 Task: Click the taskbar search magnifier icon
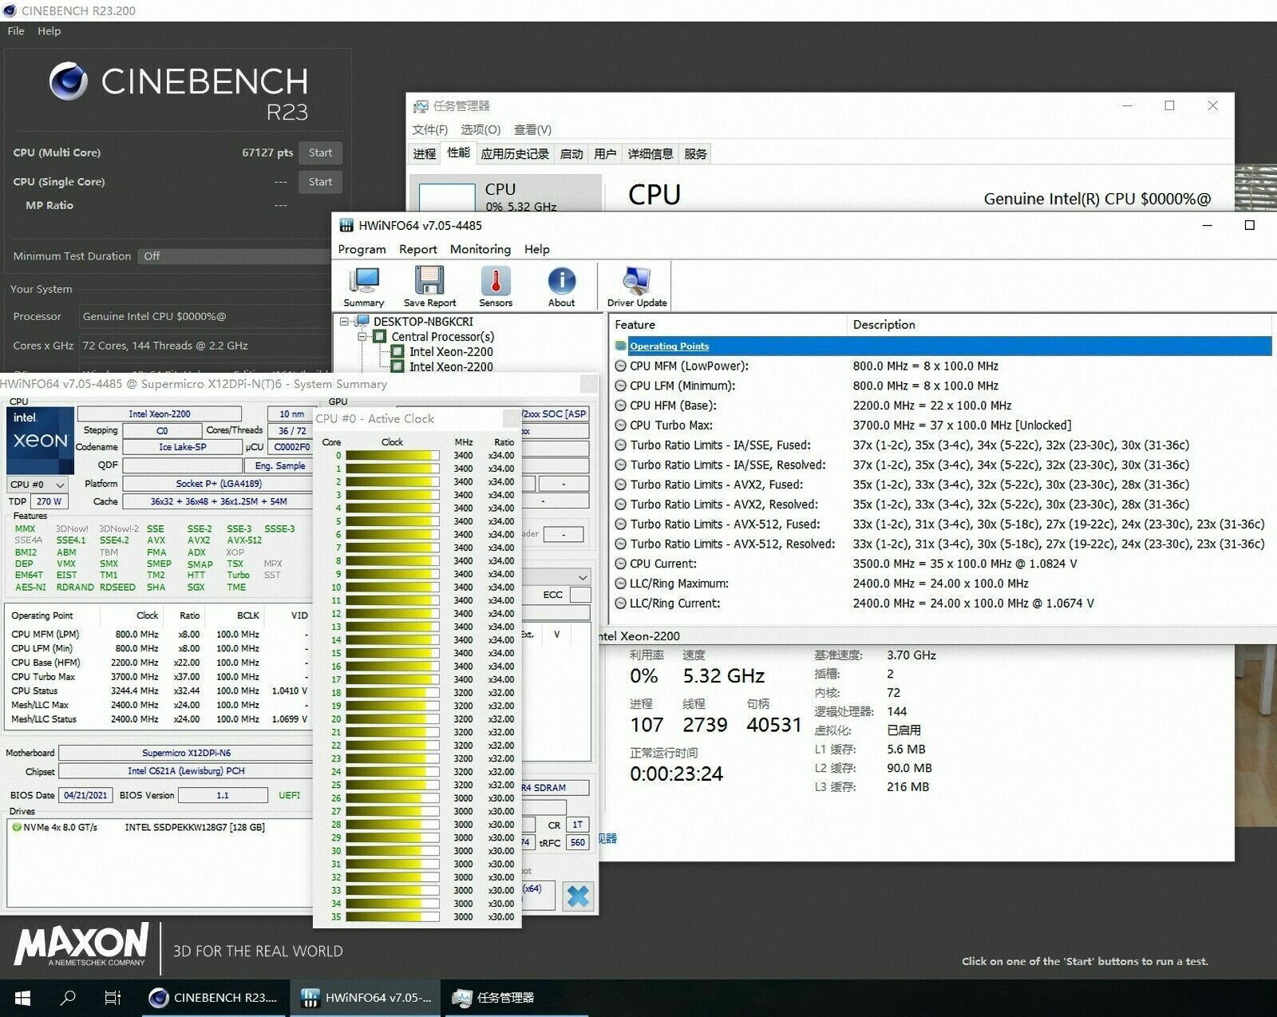(x=69, y=998)
